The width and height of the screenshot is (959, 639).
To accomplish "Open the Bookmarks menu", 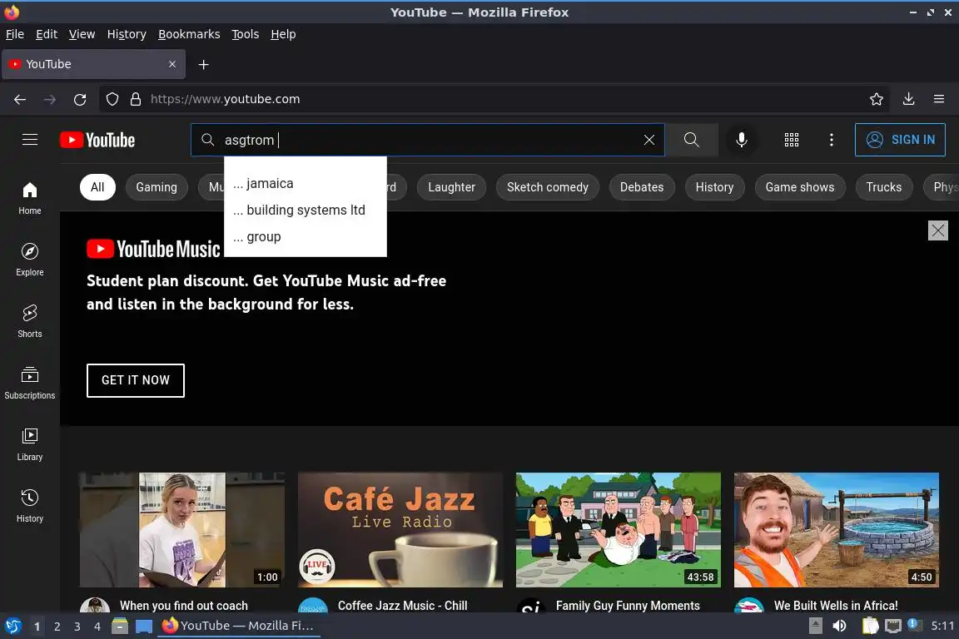I will pos(189,34).
